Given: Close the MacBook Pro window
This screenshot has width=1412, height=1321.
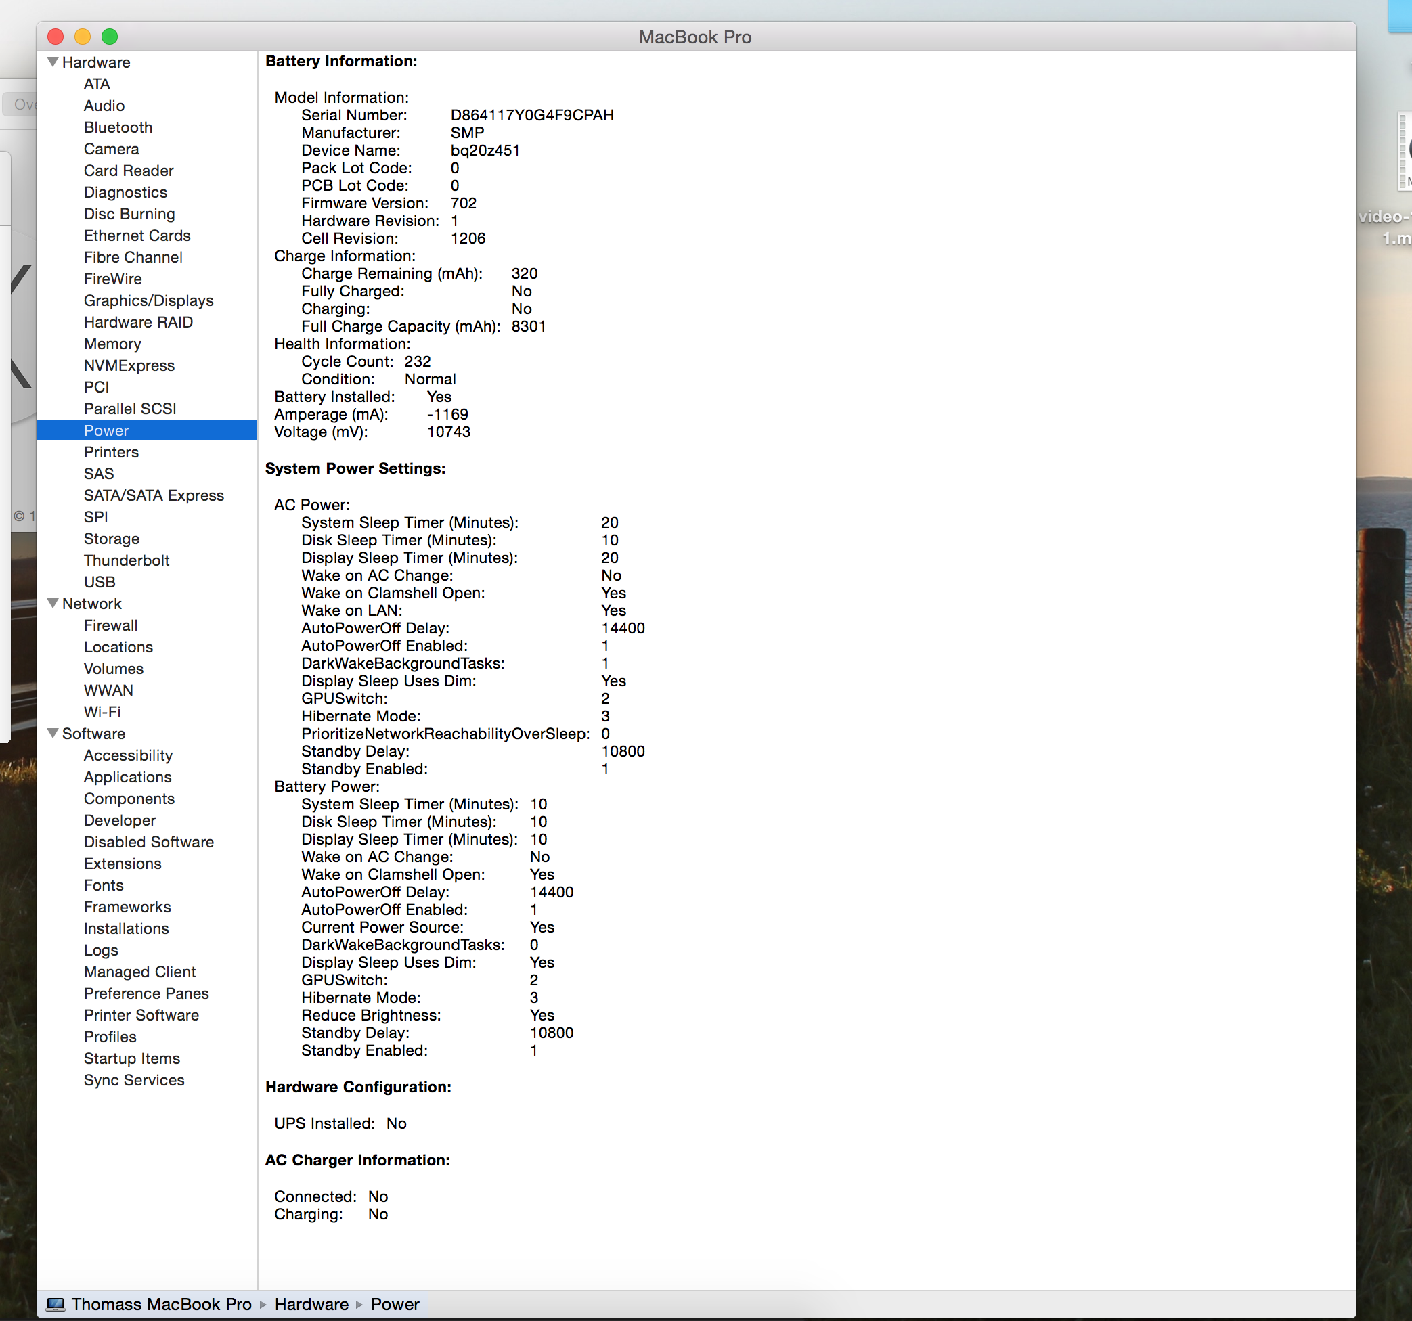Looking at the screenshot, I should tap(56, 37).
